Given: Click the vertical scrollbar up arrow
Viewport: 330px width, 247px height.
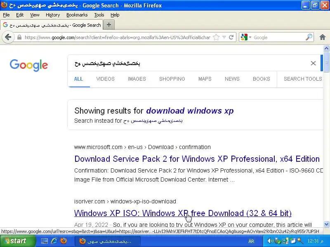Looking at the screenshot, I should [326, 49].
